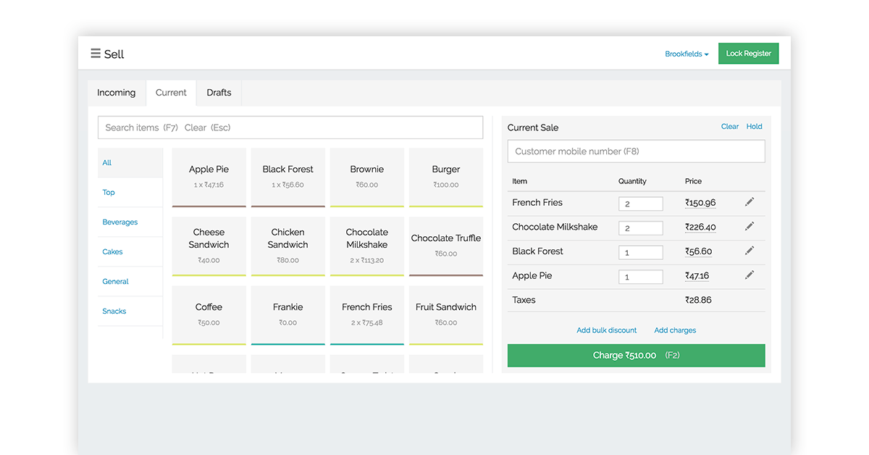Select the Fruit Sandwich tile
Viewport: 869px width, 455px height.
tap(446, 315)
